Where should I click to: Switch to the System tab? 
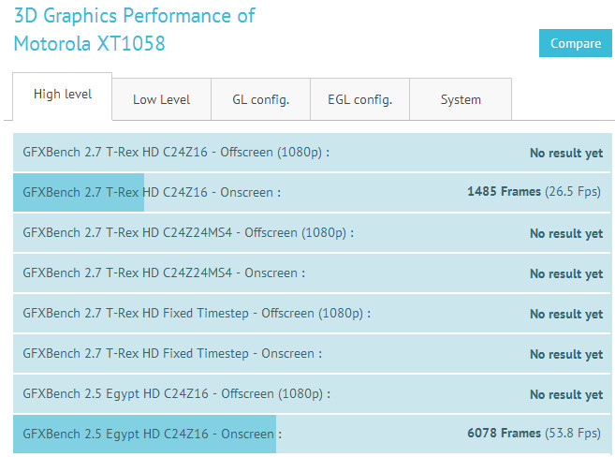461,99
